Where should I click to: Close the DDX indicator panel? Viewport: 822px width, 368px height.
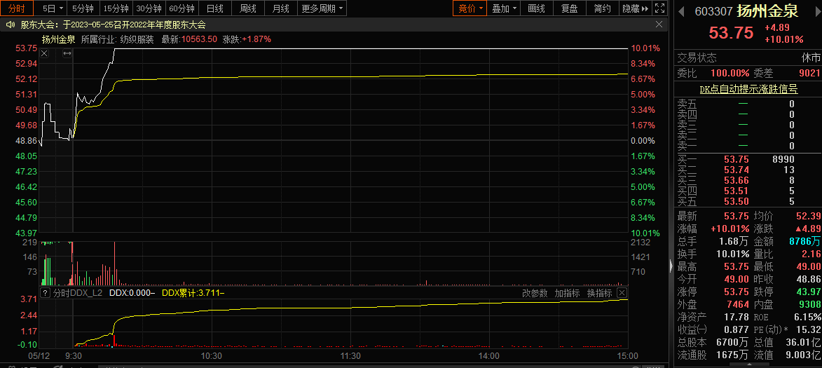(x=621, y=293)
